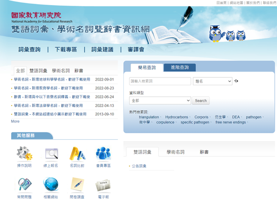Select the lower 學術名詞 tab

[x=175, y=152]
